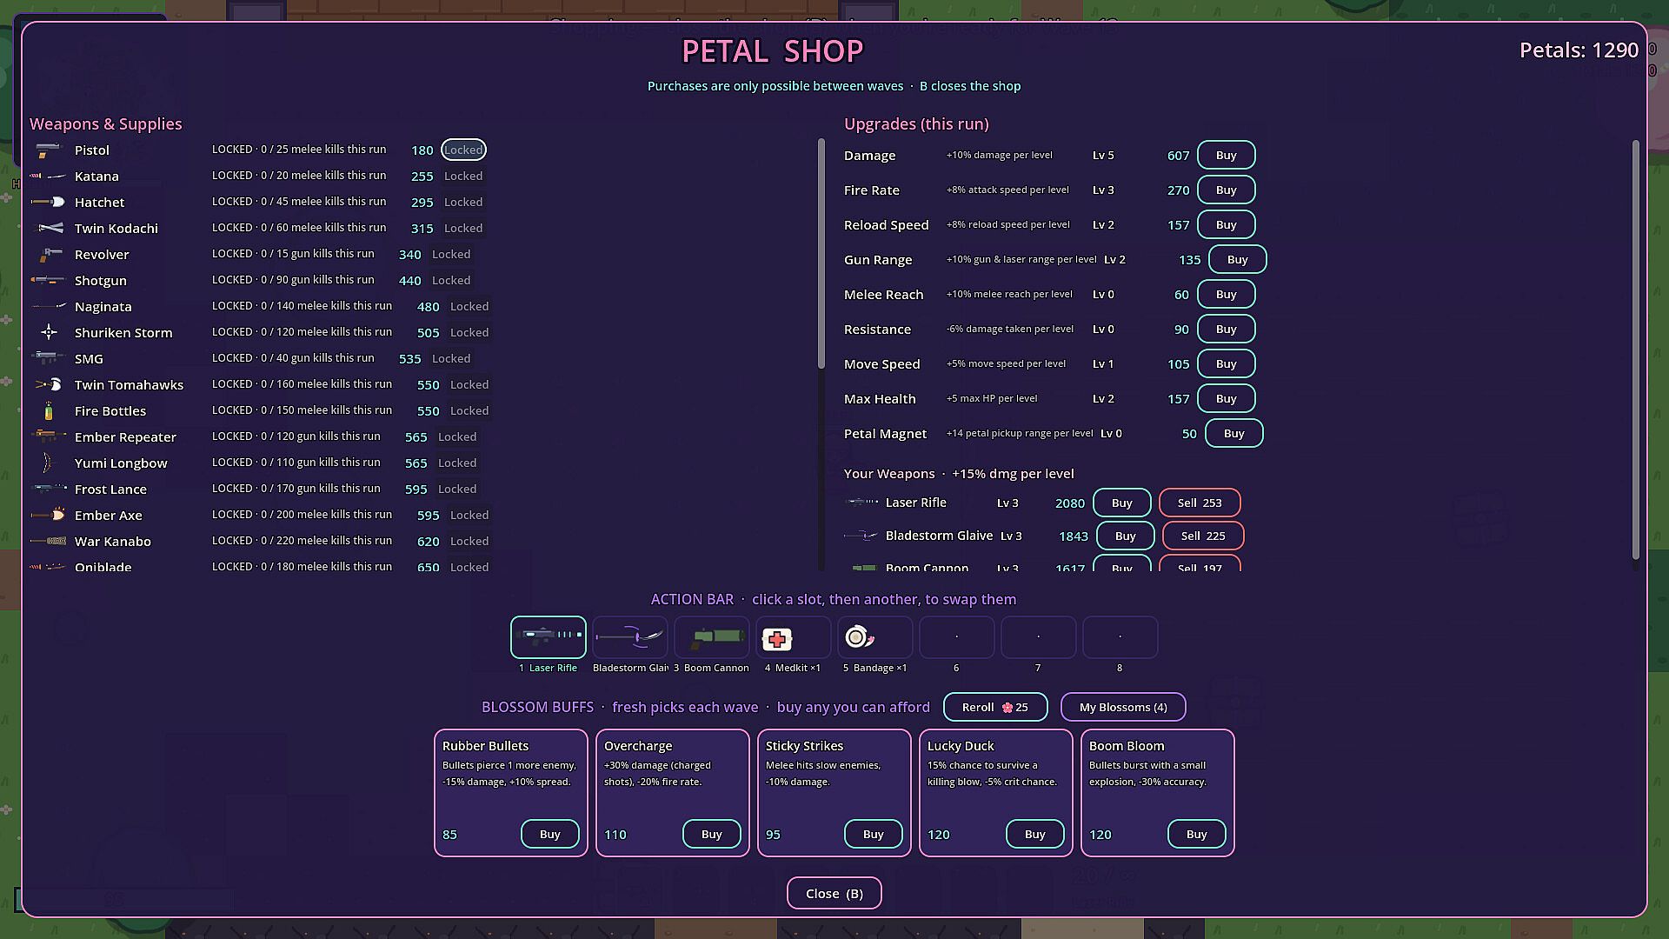The image size is (1669, 939).
Task: Click the Fire Bottles icon
Action: (x=49, y=411)
